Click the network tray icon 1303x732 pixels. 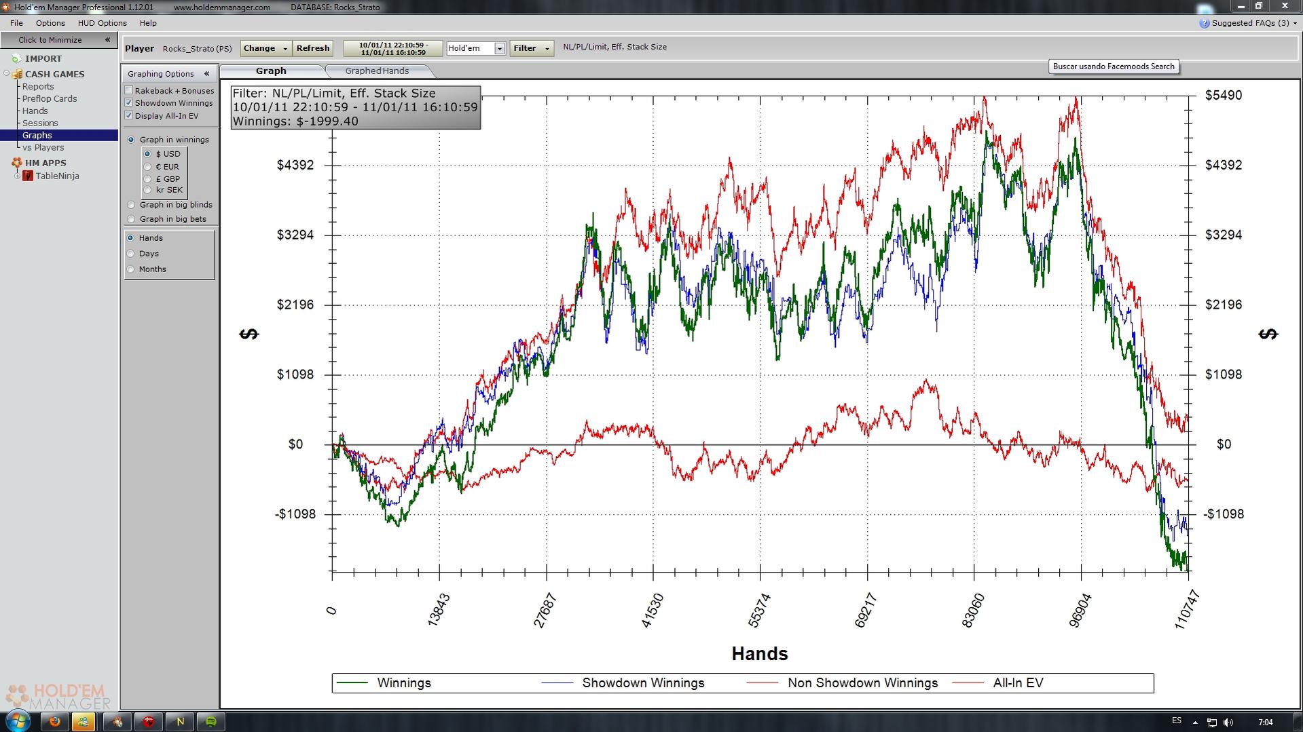click(1212, 723)
